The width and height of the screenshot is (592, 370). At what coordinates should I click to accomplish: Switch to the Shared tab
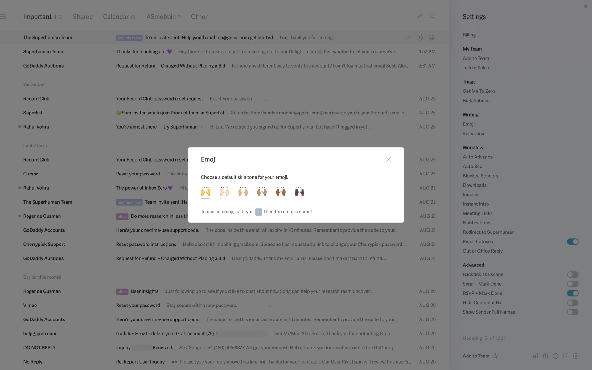[x=83, y=17]
